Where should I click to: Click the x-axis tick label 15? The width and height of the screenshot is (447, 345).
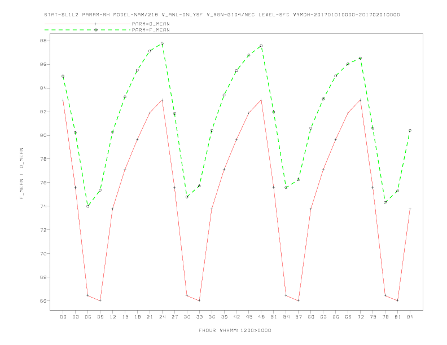[x=125, y=317]
